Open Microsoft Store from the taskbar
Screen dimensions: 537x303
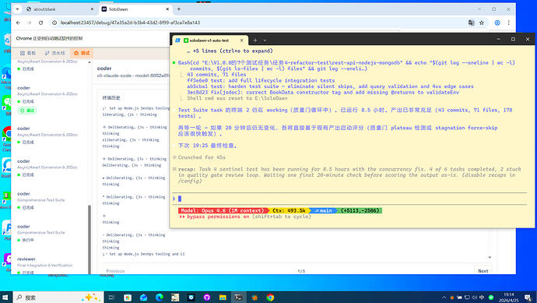(128, 298)
